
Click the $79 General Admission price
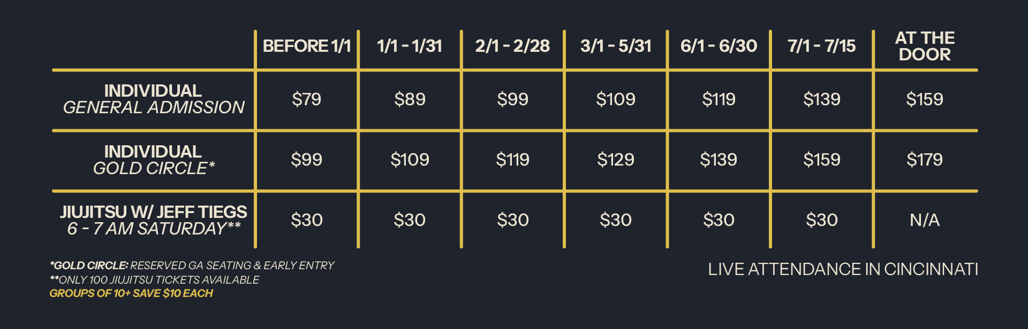306,99
